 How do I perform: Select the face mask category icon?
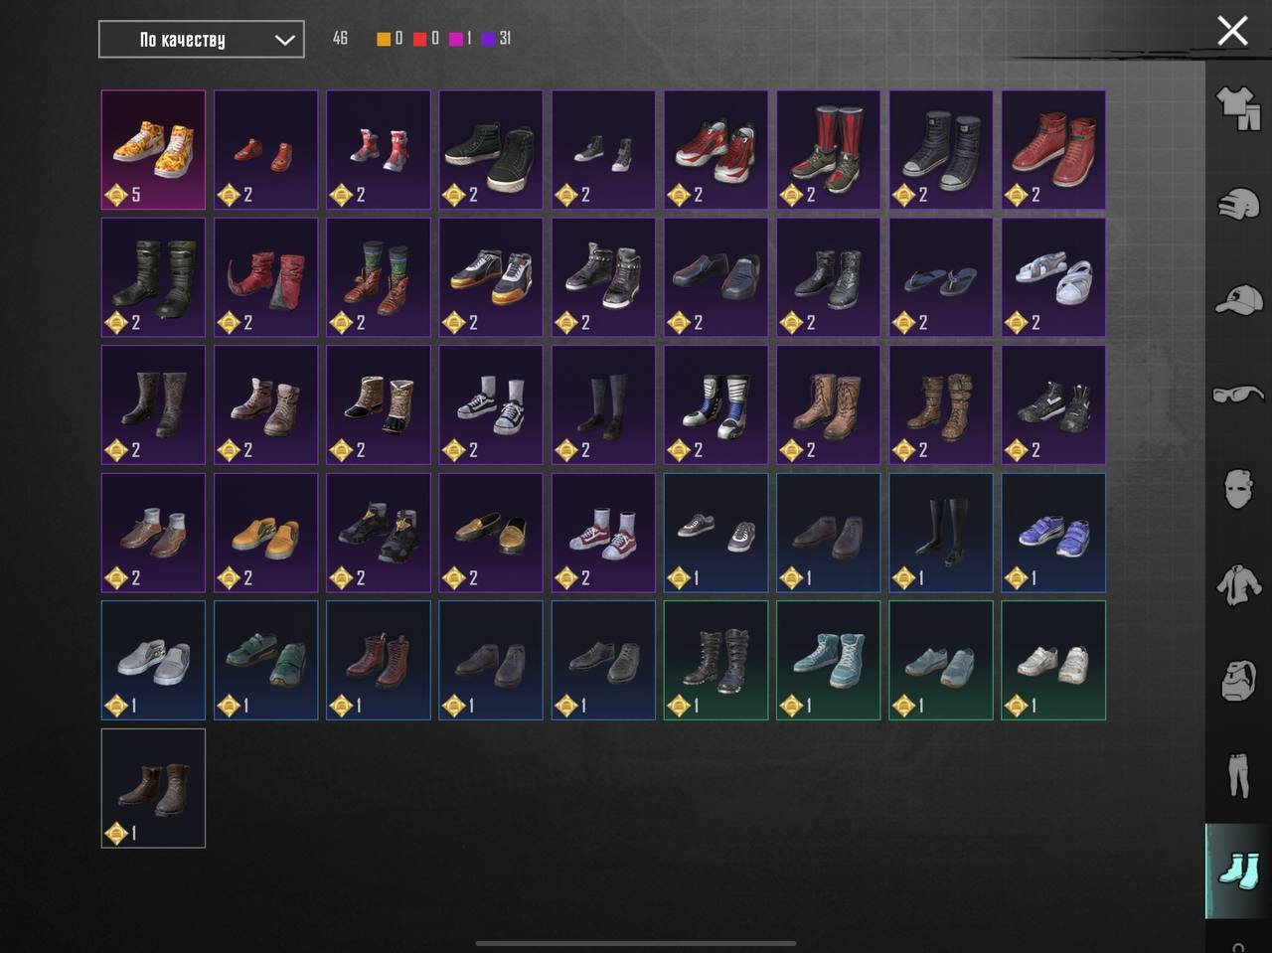pos(1238,489)
